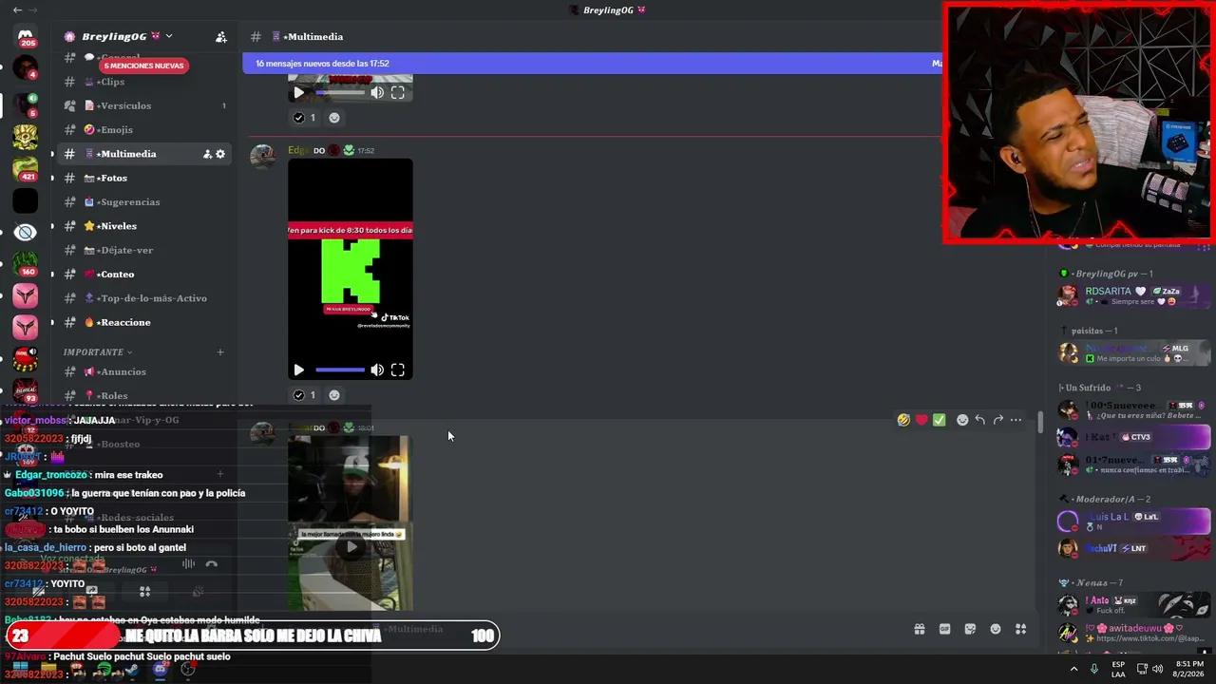The width and height of the screenshot is (1216, 684).
Task: Open the Conteo channel
Action: pos(144,275)
